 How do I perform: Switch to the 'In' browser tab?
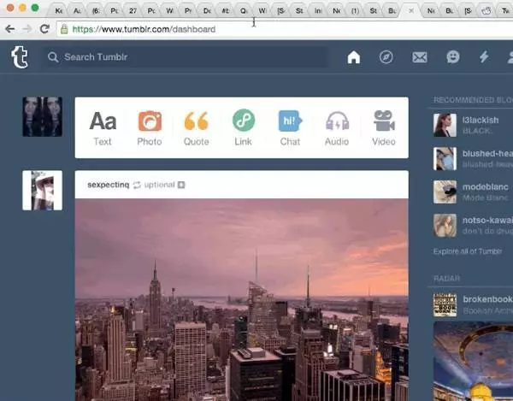click(x=318, y=11)
